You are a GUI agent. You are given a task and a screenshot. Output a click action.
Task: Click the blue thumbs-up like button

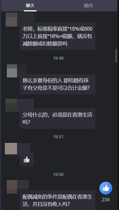(x=106, y=188)
